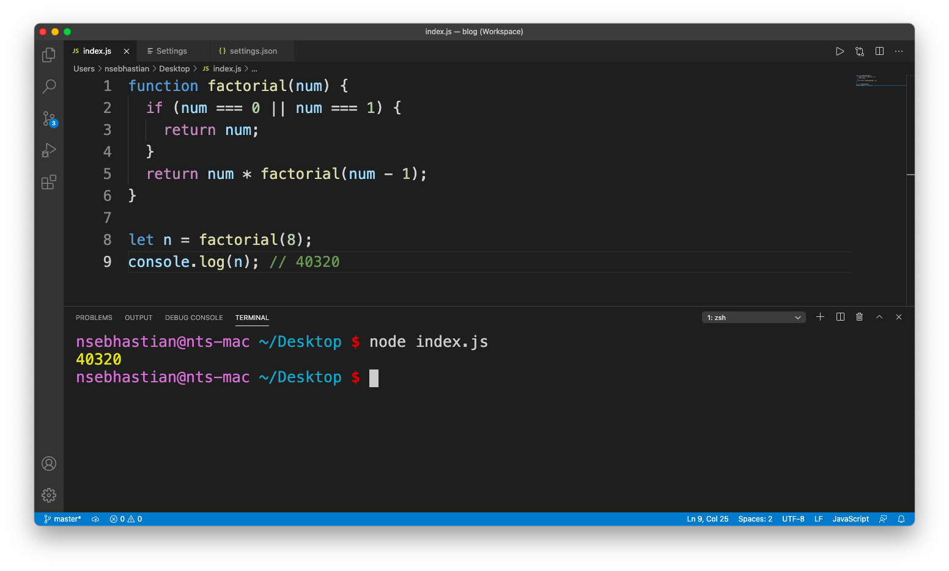Open more editor actions with the ellipsis
Viewport: 949px width, 571px height.
[x=898, y=51]
